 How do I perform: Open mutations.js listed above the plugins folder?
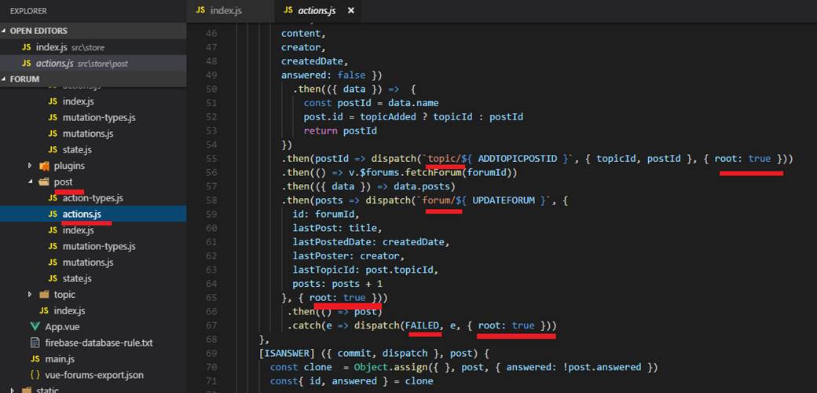click(x=88, y=134)
